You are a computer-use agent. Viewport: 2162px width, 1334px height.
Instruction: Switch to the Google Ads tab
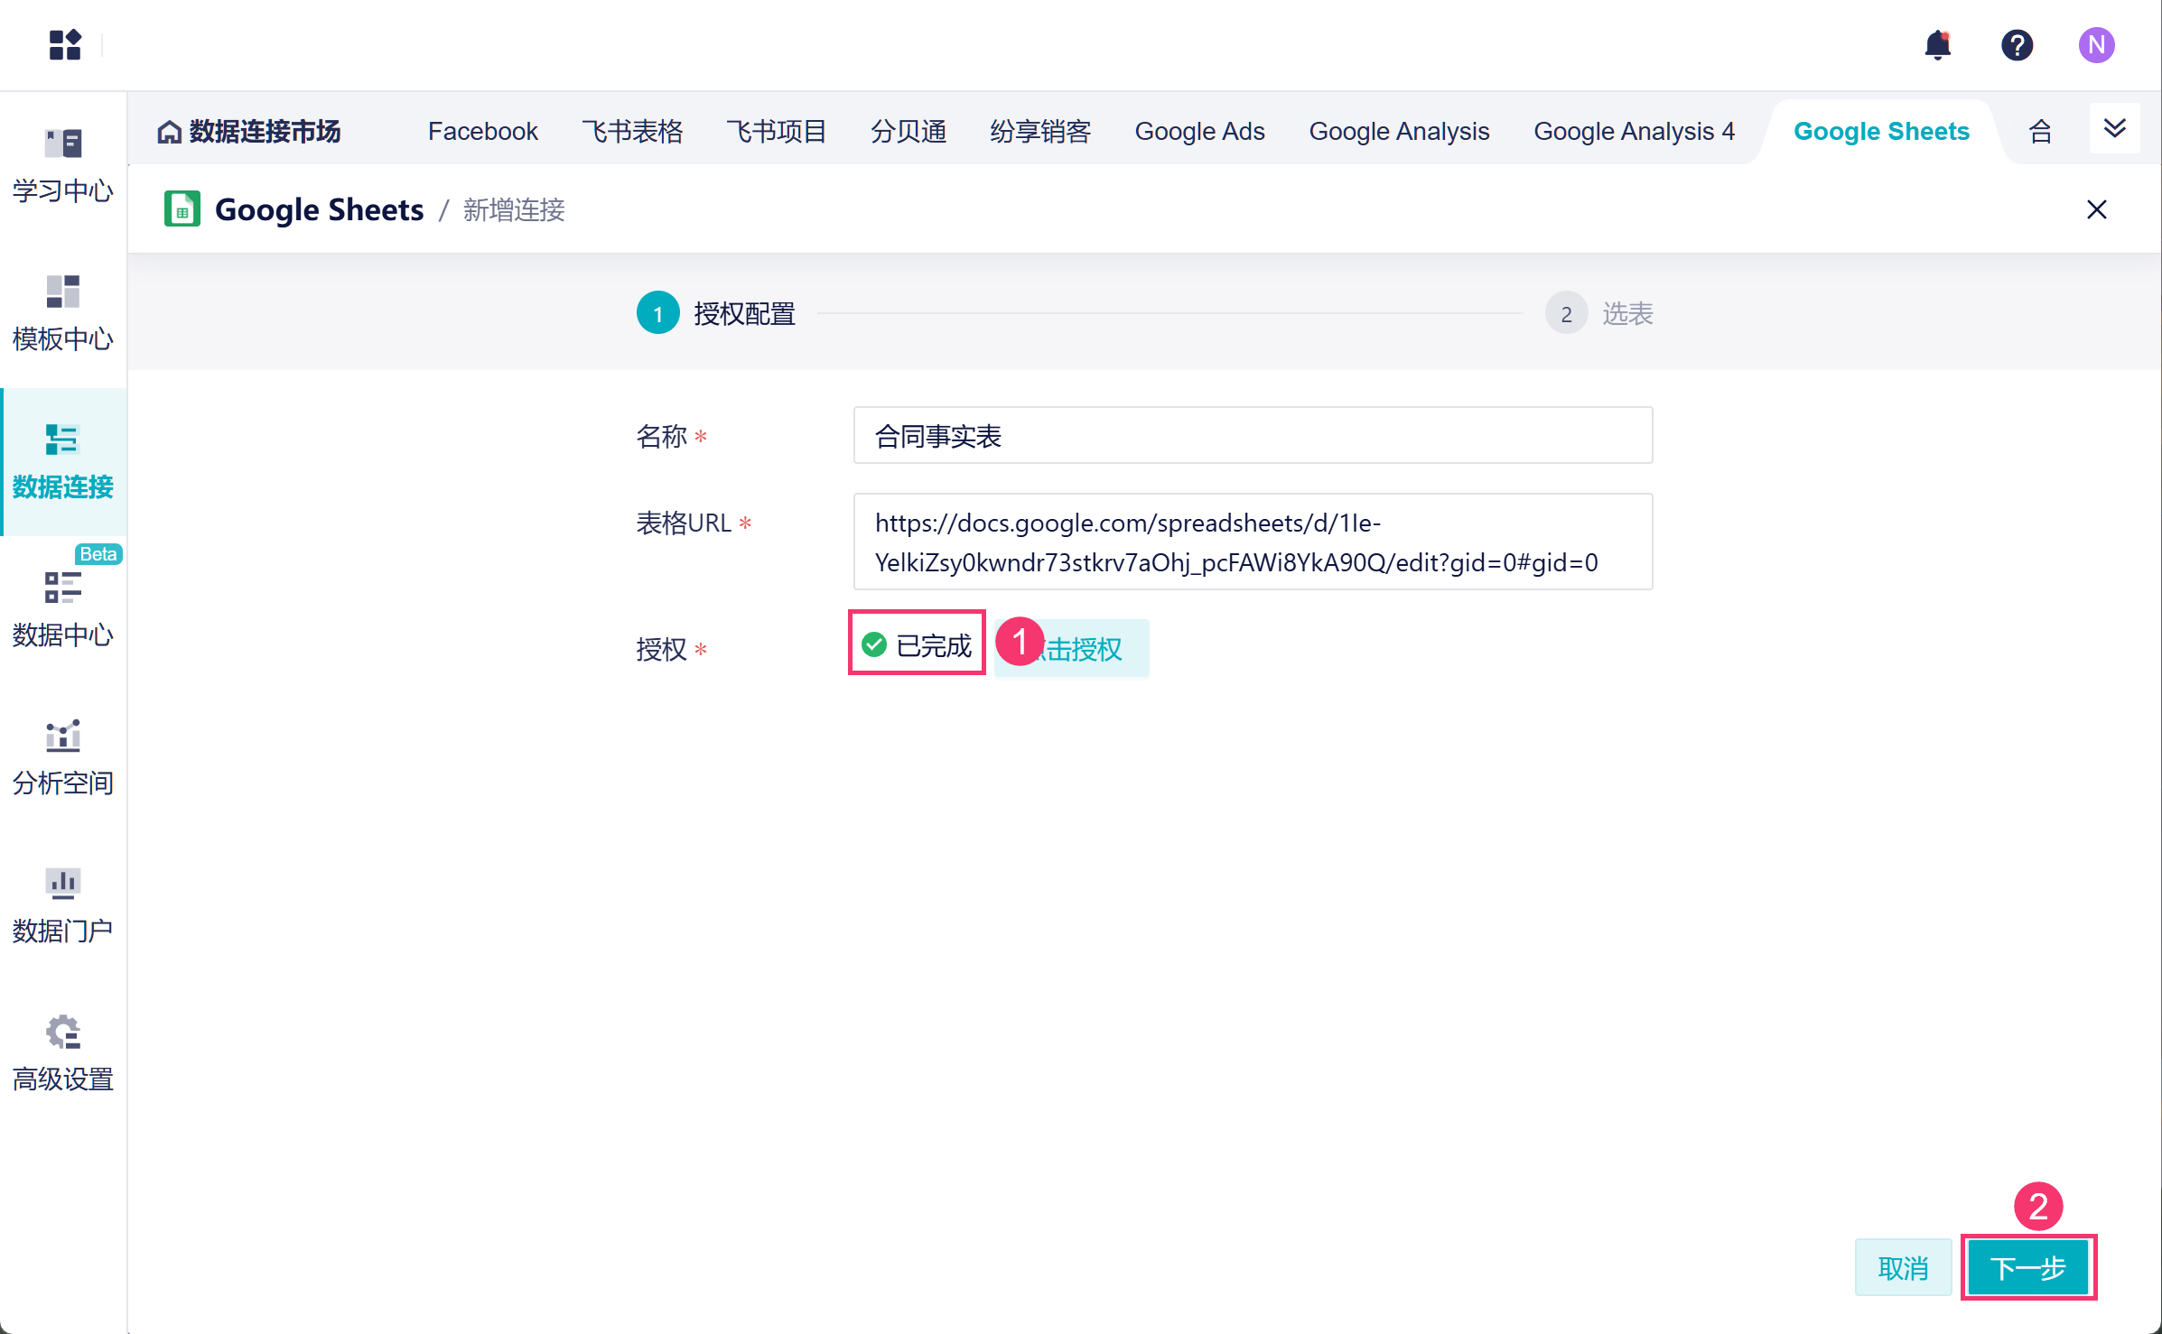click(1199, 132)
